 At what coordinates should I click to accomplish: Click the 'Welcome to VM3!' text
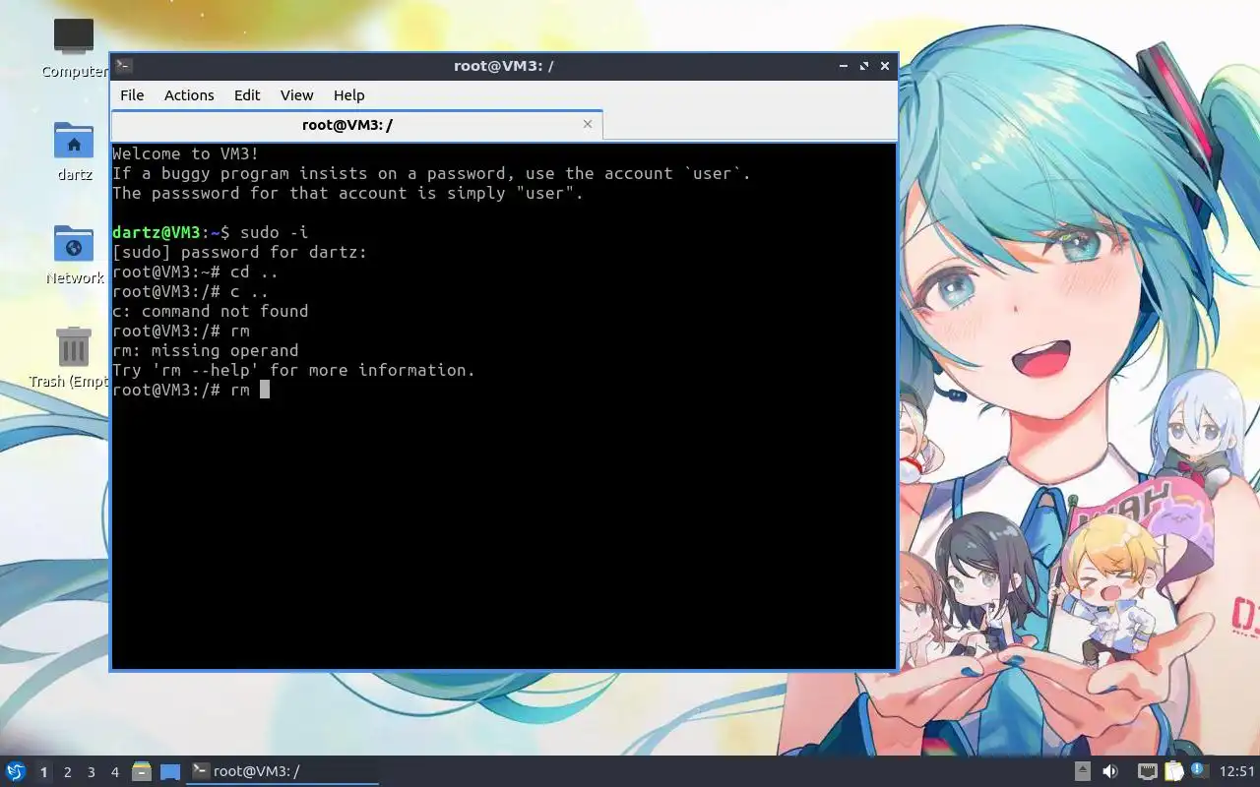186,153
